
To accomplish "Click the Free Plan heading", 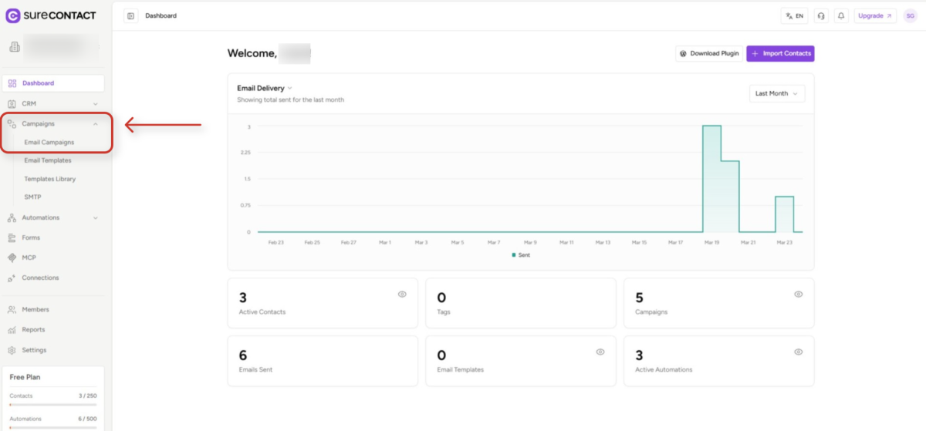I will click(25, 377).
